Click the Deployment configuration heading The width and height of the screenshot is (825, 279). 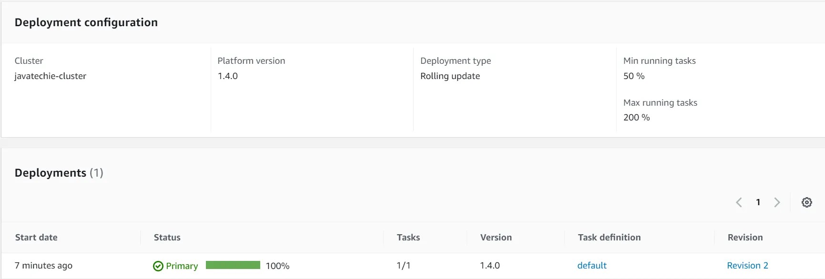point(86,22)
